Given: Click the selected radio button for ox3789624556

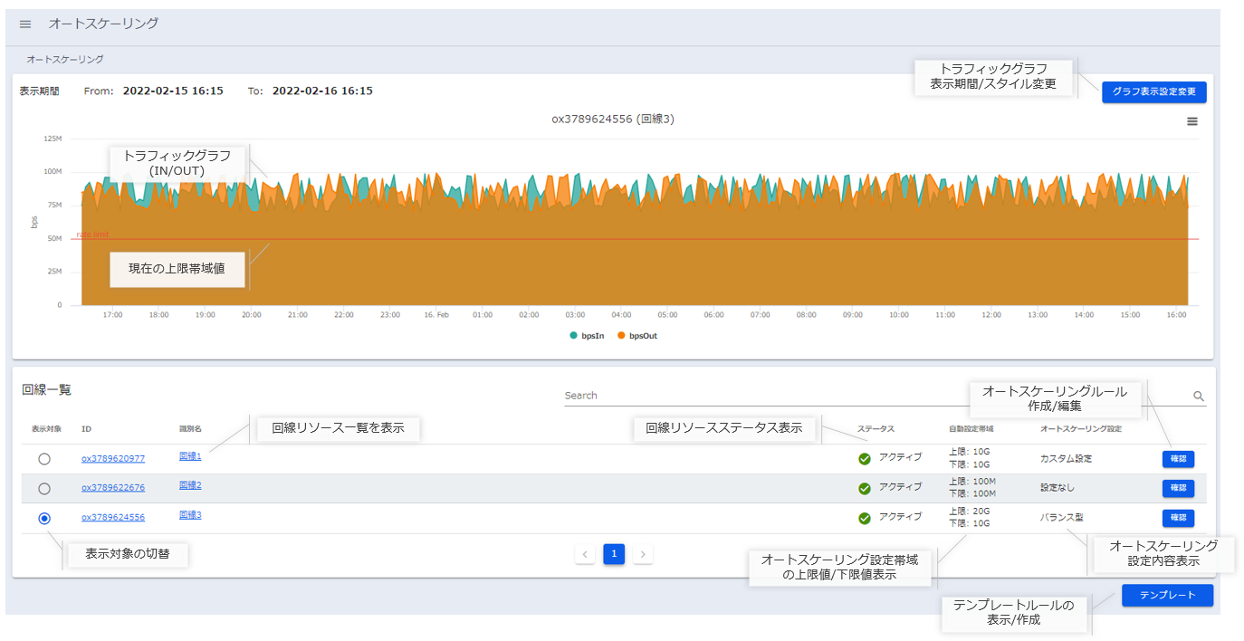Looking at the screenshot, I should [44, 518].
